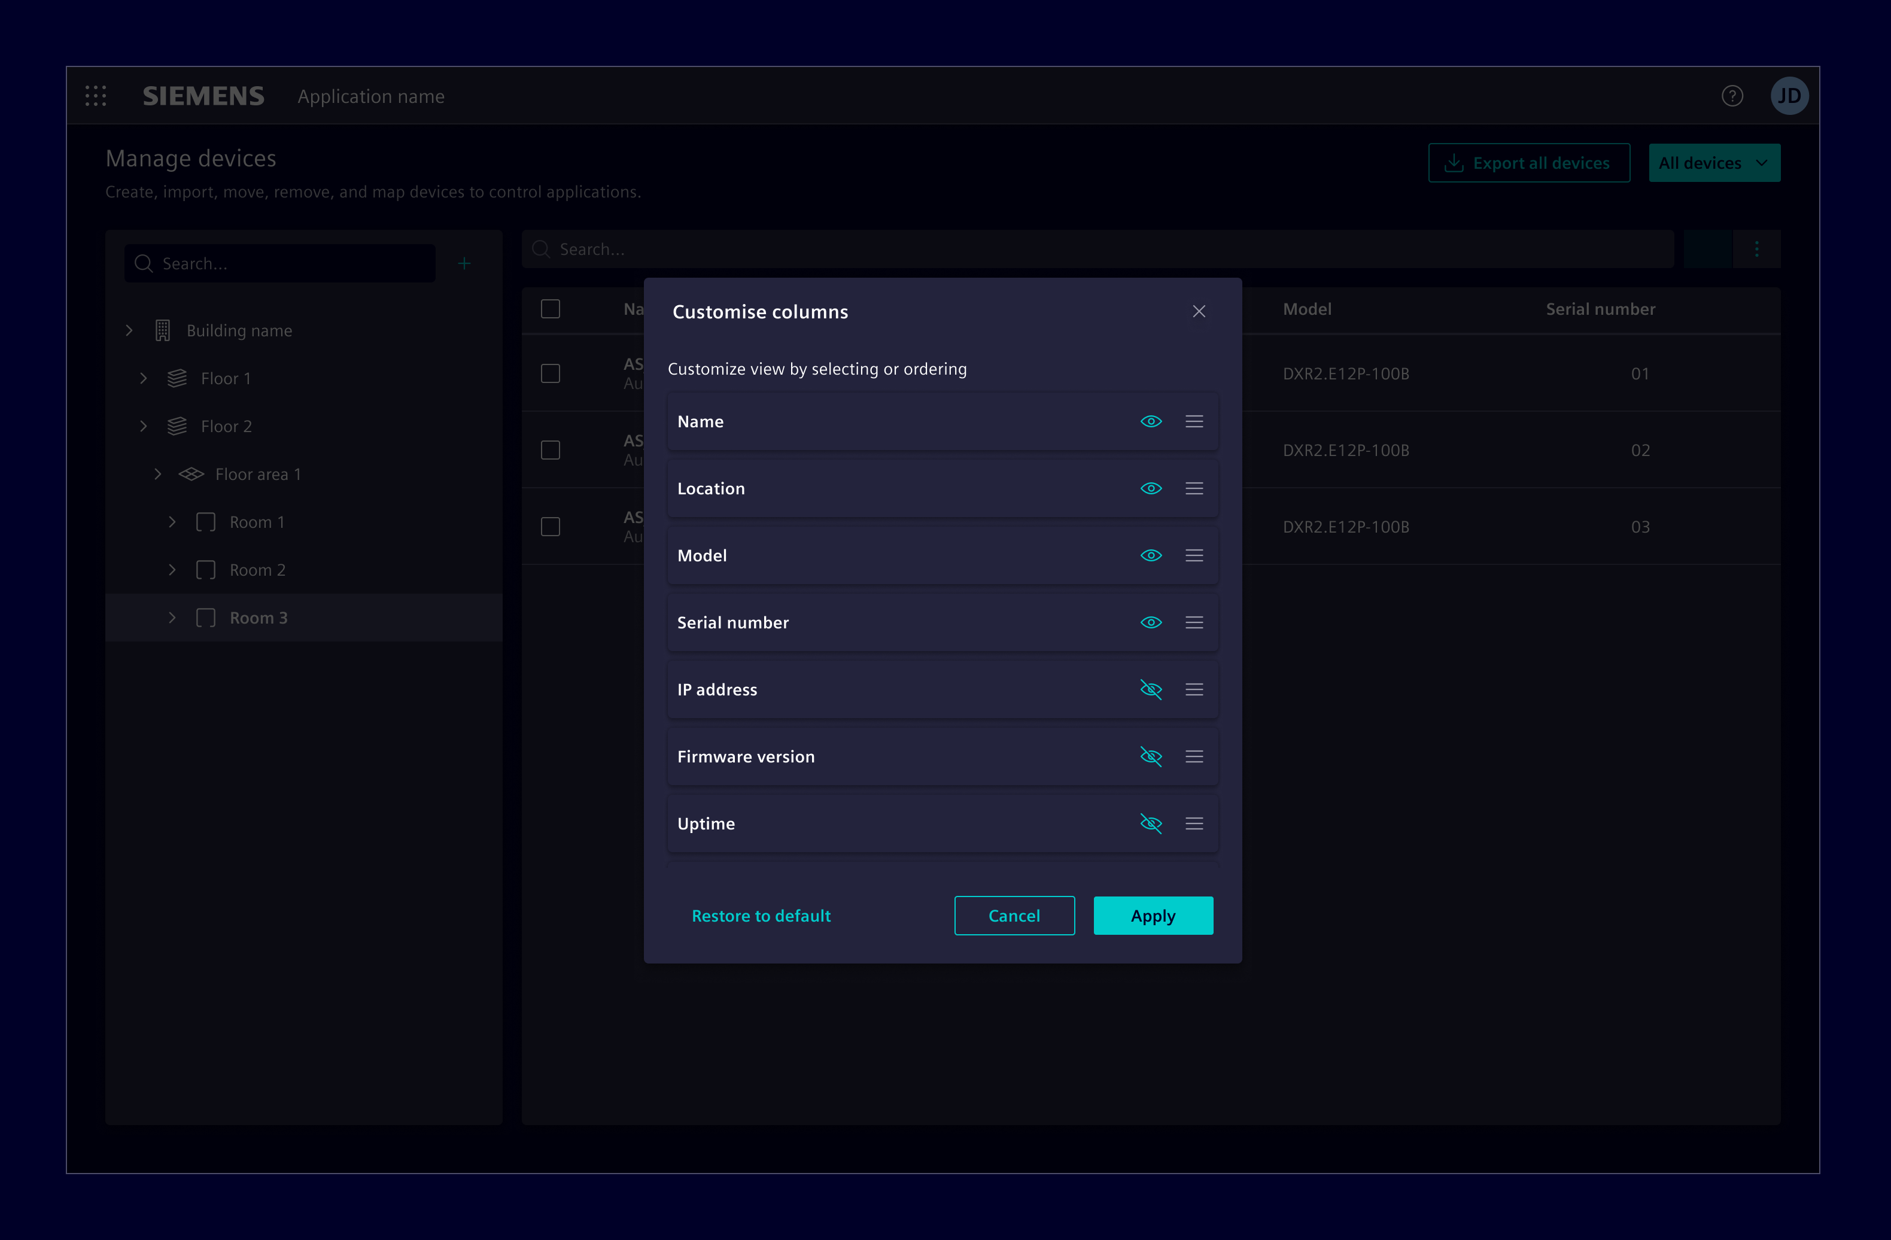The width and height of the screenshot is (1891, 1240).
Task: Enable Firmware version column visibility
Action: [1151, 756]
